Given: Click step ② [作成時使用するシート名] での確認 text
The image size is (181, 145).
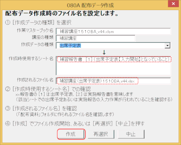Looking at the screenshot, I should coord(48,89).
